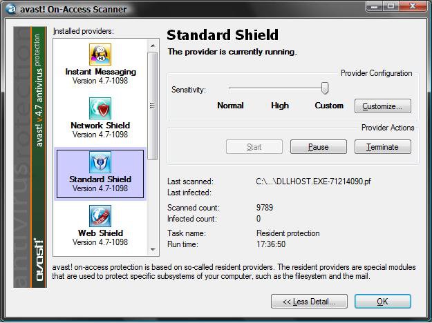The width and height of the screenshot is (432, 323).
Task: Click the avast! logo in title bar
Action: coord(10,9)
